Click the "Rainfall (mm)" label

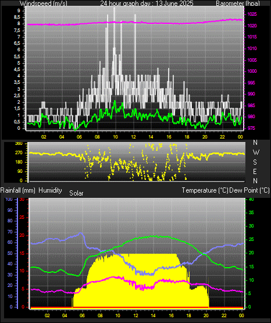pyautogui.click(x=17, y=190)
